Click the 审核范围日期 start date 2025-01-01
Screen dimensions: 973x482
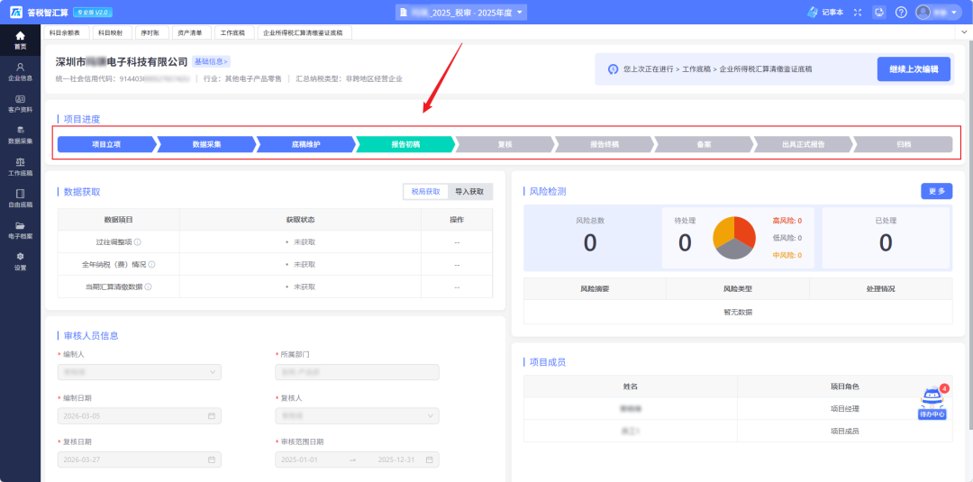click(299, 459)
